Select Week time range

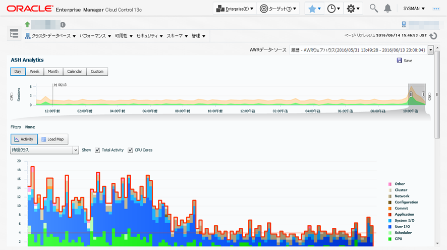(x=34, y=71)
